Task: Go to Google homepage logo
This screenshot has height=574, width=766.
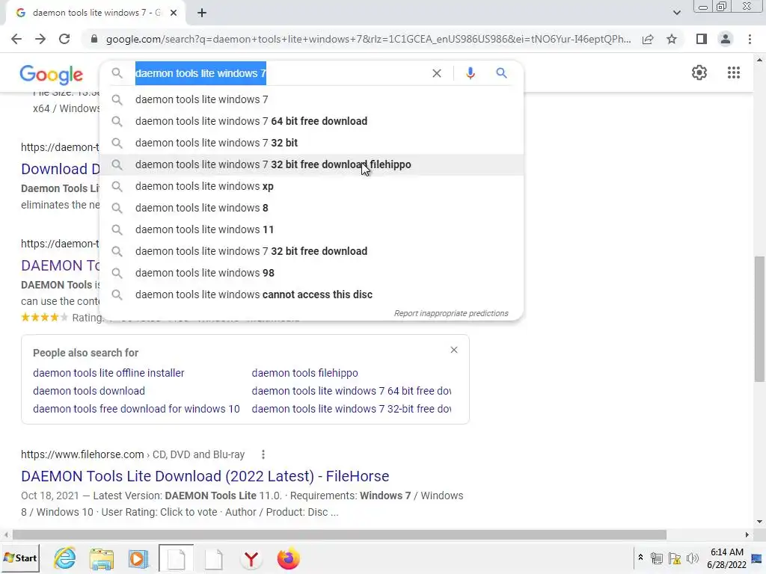Action: click(52, 74)
